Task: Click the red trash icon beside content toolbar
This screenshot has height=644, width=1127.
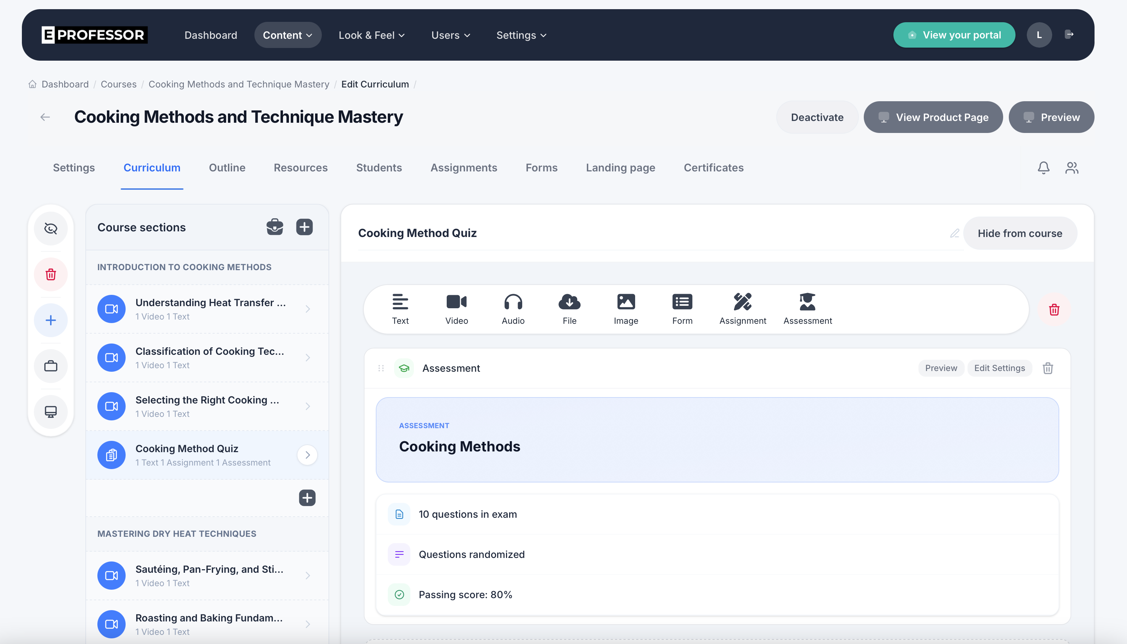Action: click(1054, 309)
